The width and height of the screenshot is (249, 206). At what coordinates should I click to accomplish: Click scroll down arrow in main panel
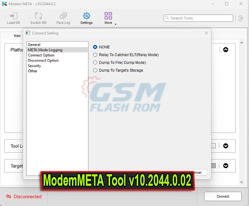coord(241,182)
